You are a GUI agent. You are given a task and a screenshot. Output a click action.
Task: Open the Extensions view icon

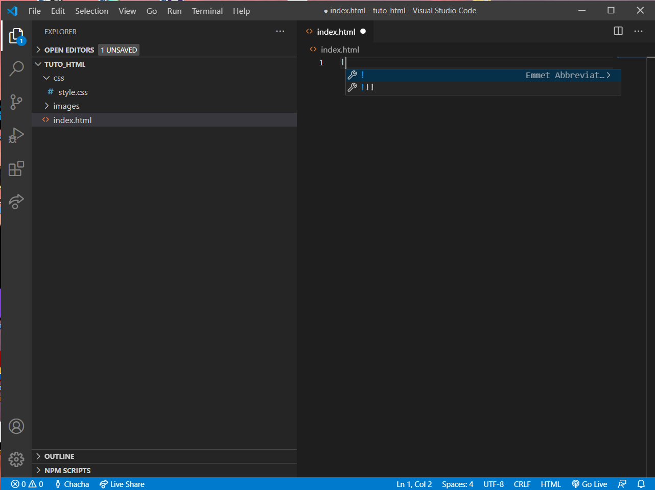pos(16,168)
